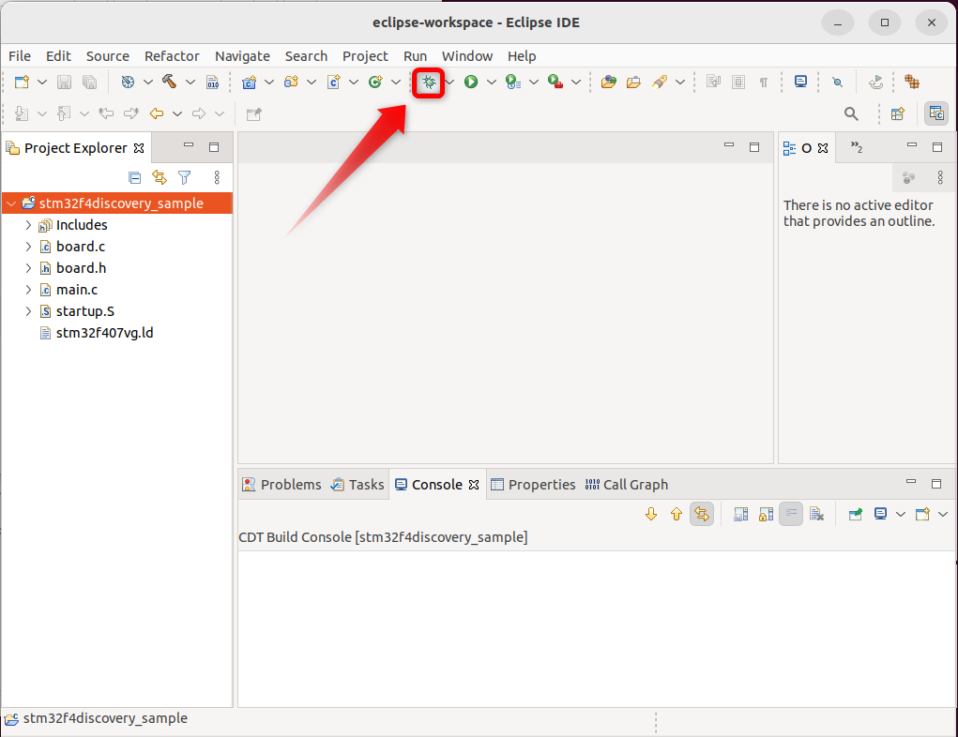958x737 pixels.
Task: Open dropdown arrow next to Build hammer
Action: [x=190, y=82]
